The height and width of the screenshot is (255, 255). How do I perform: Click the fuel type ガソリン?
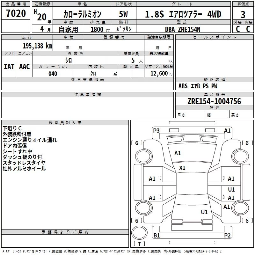(124, 29)
